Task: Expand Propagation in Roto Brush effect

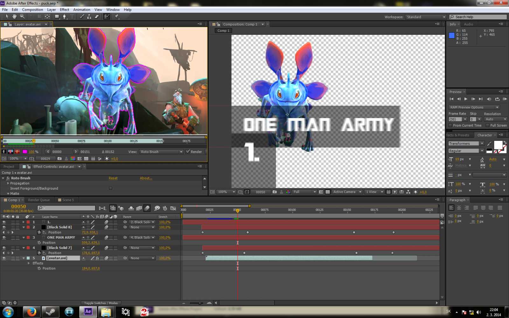Action: point(8,183)
